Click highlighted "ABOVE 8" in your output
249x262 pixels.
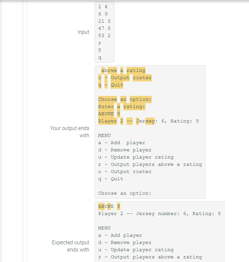click(109, 114)
